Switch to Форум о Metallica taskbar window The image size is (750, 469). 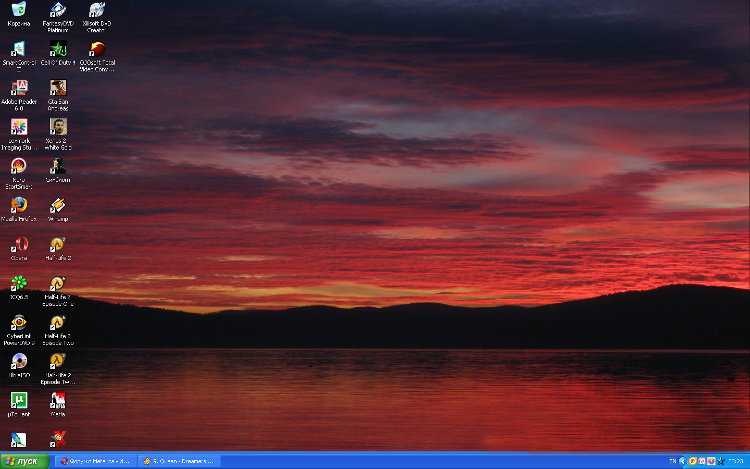coord(96,461)
